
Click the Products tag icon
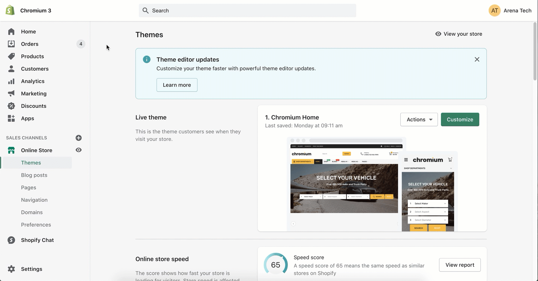[x=11, y=56]
